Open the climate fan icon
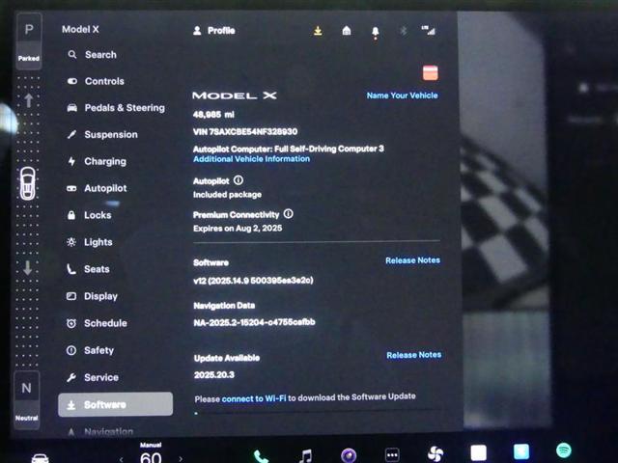This screenshot has width=618, height=463. click(x=435, y=454)
